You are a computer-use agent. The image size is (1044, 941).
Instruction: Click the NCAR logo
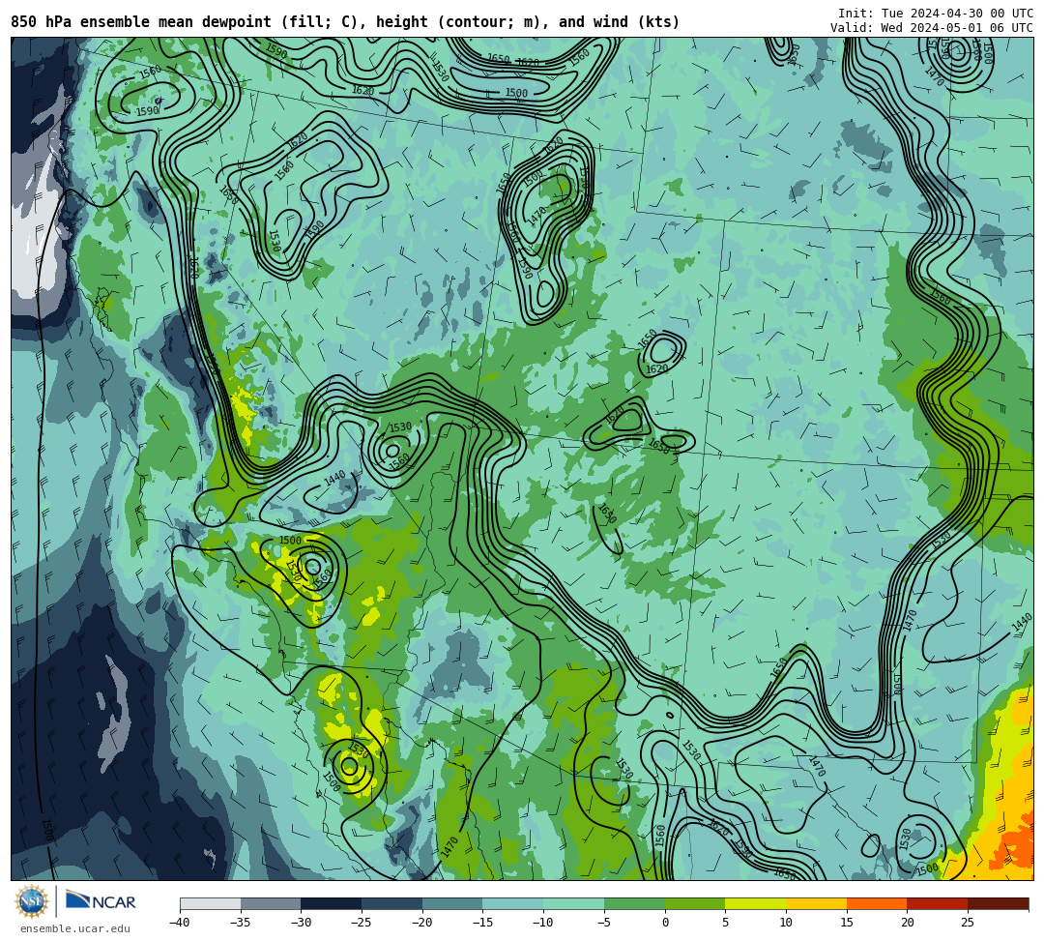pos(101,901)
